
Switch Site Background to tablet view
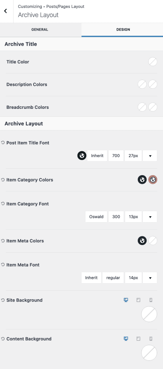138,300
